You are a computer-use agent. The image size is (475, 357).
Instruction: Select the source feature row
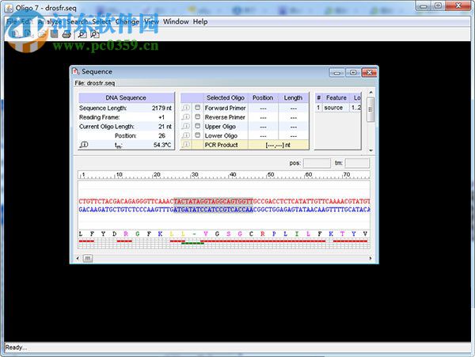click(338, 108)
